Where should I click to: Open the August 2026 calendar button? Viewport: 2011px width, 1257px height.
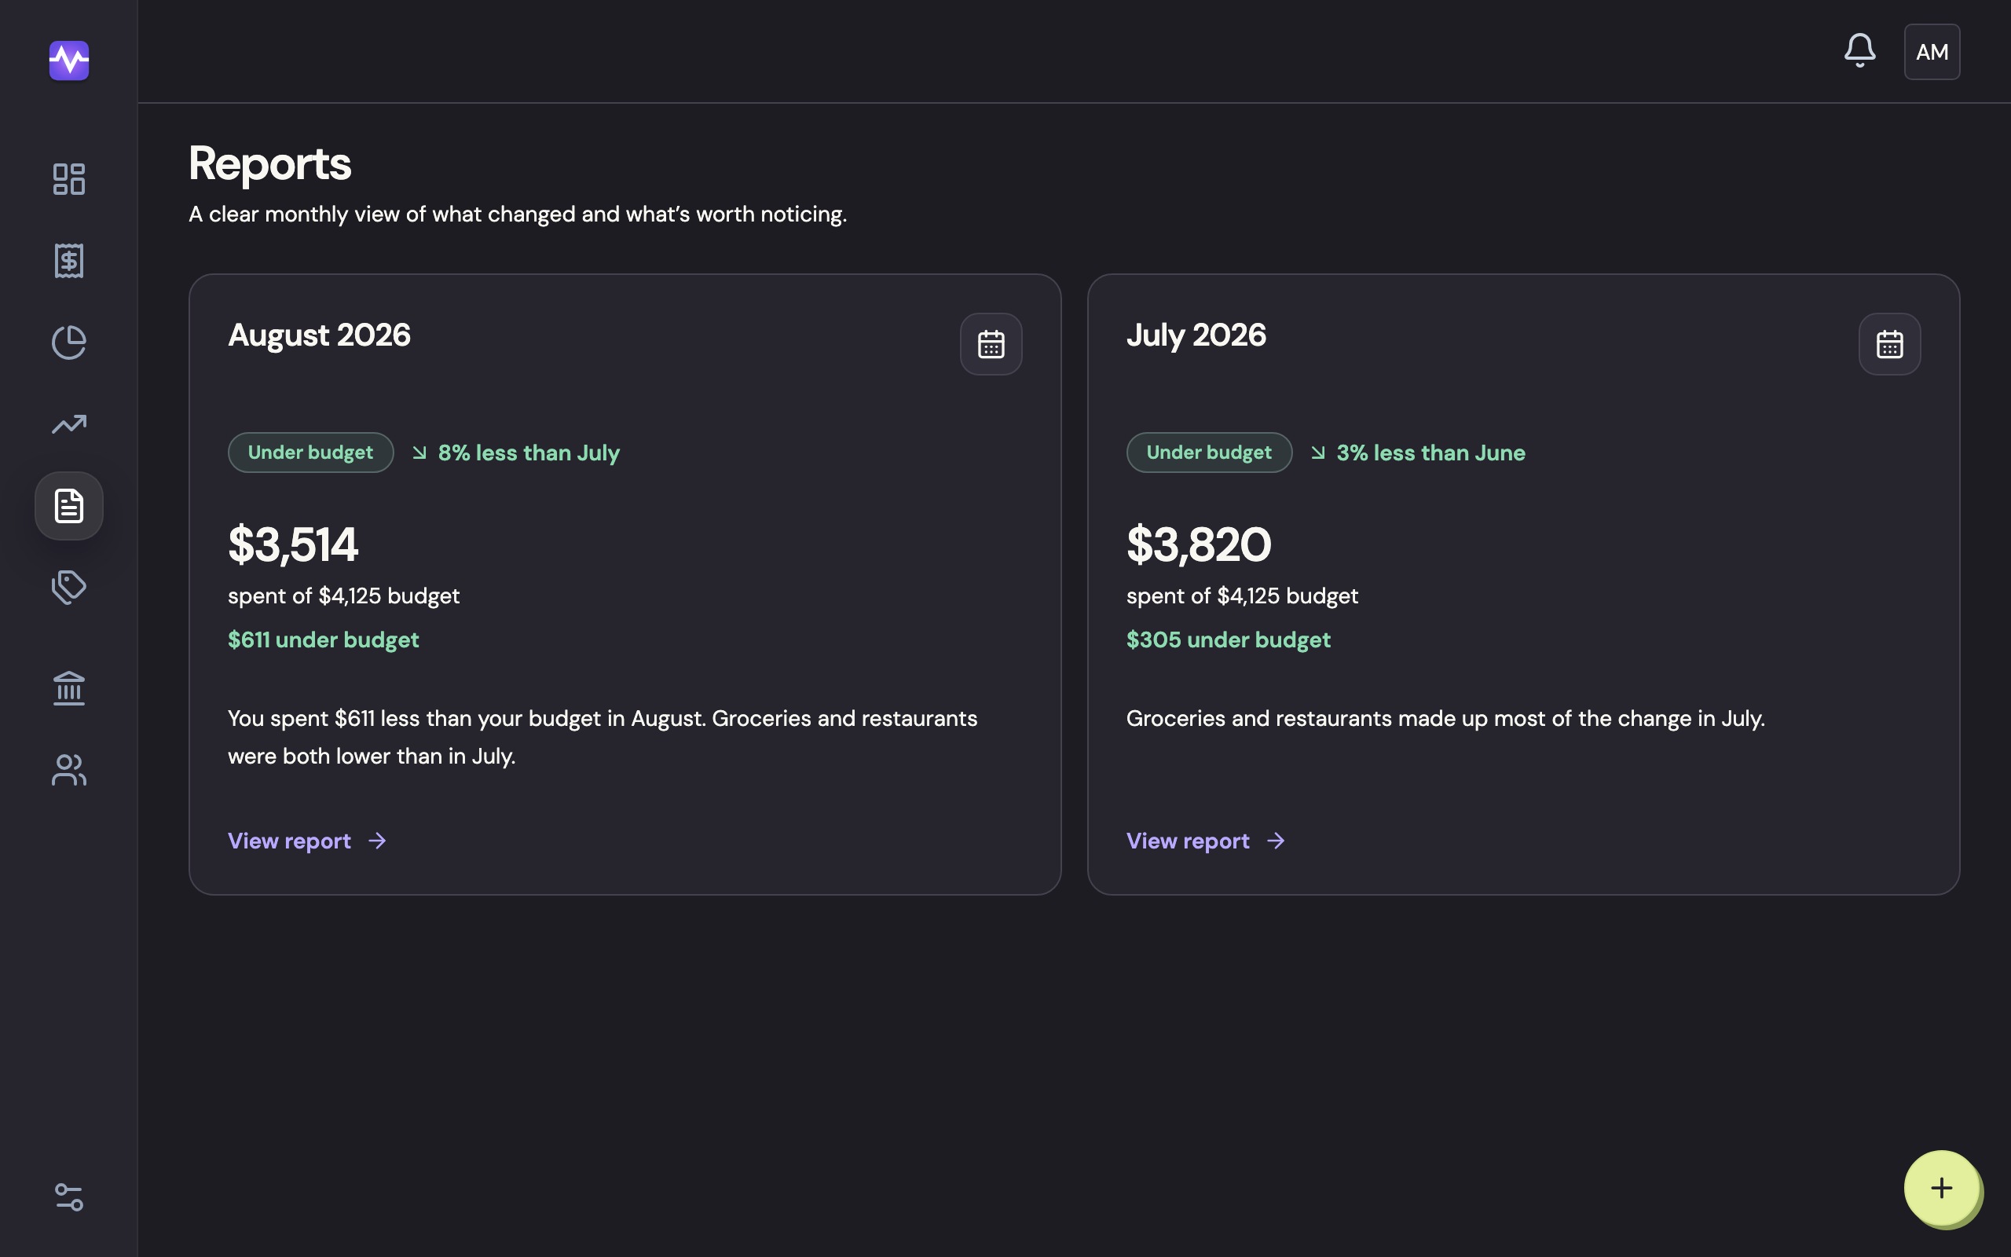click(x=991, y=343)
